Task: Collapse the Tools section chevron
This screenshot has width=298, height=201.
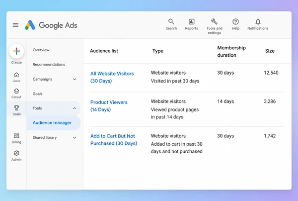Action: coord(74,108)
